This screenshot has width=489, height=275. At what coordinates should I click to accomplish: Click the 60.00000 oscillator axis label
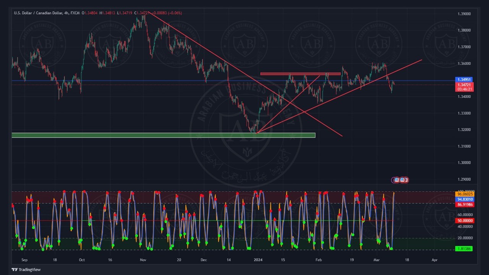coord(465,215)
